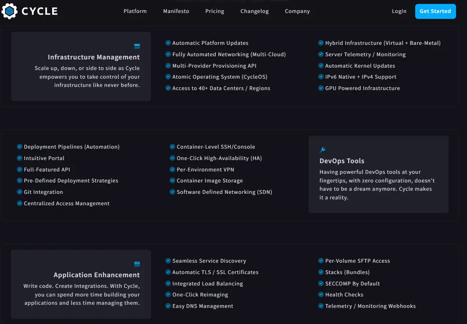Click checkmark icon beside IPv6 Native + IPv4 Support

[321, 77]
